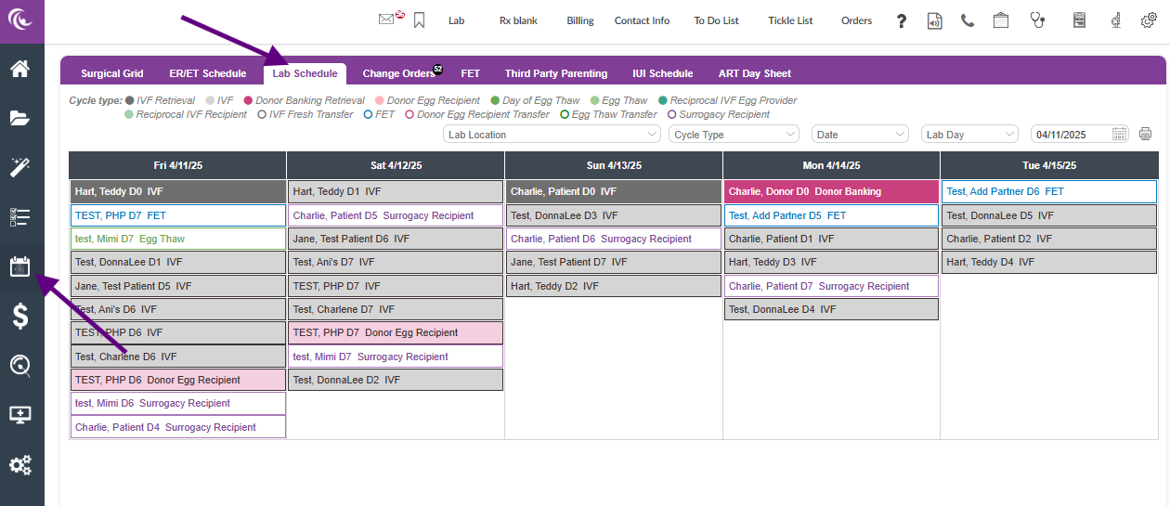Open the stethoscope icon in top toolbar
Screen dimensions: 1170x506
click(x=1038, y=20)
